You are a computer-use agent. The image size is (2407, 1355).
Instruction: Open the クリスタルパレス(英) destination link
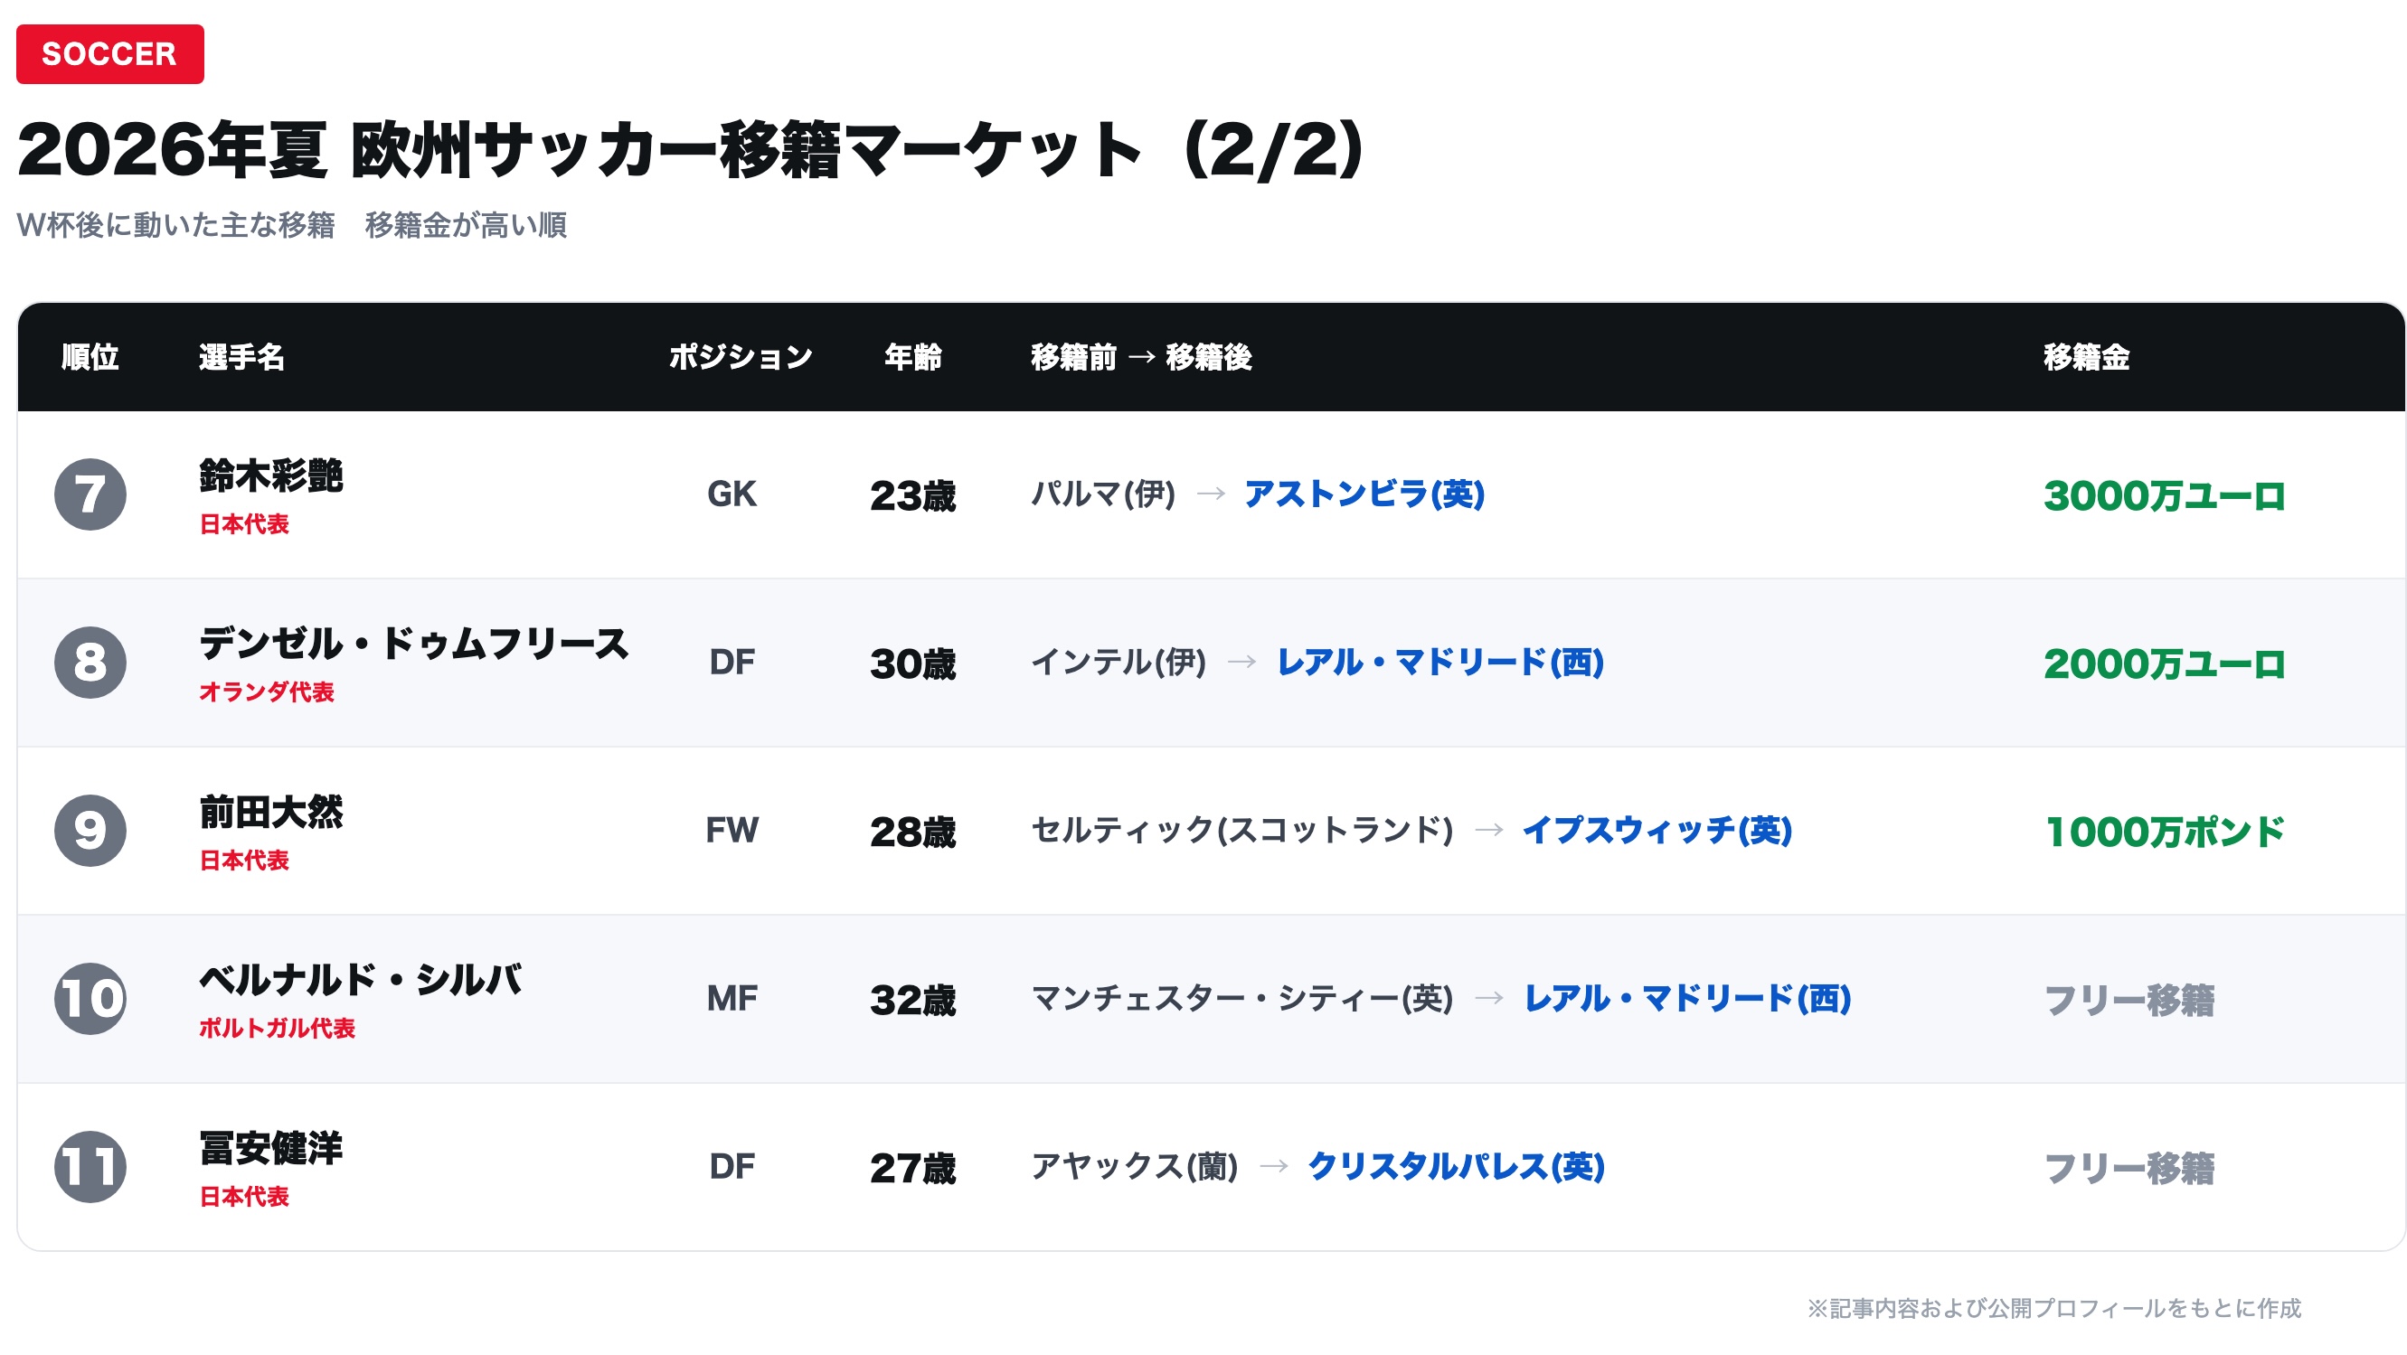(x=1456, y=1166)
